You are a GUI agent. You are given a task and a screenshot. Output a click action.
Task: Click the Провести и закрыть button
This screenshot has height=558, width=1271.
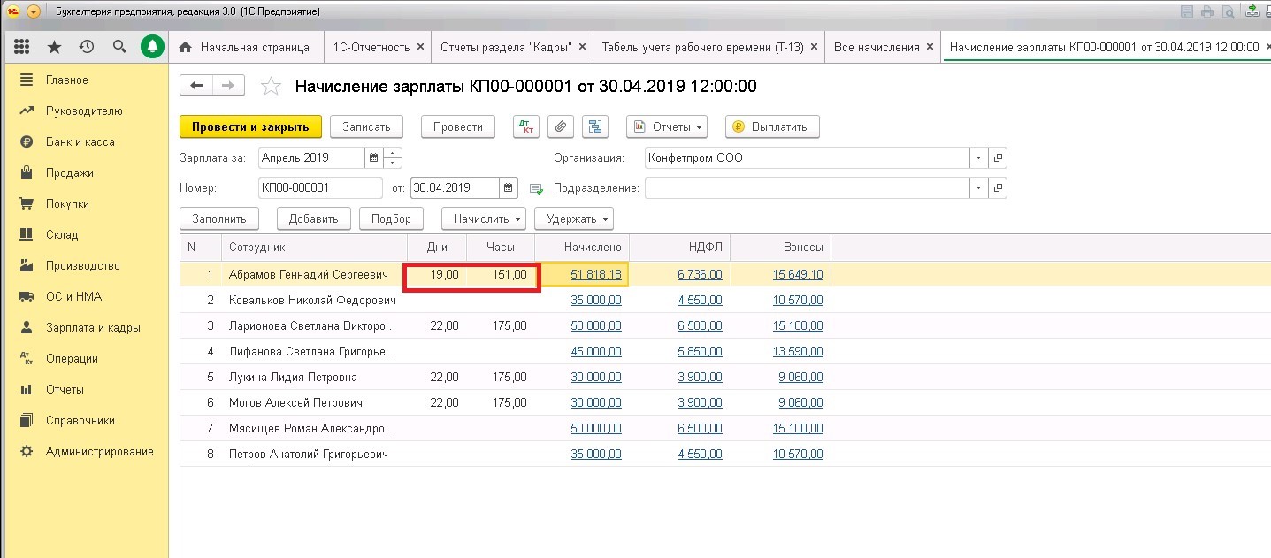pos(250,126)
